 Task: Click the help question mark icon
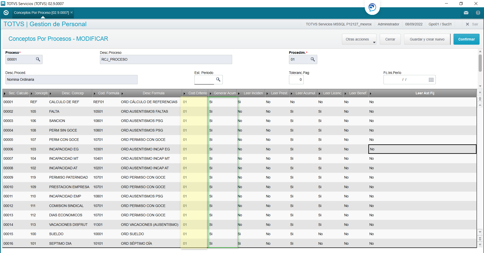[x=478, y=13]
